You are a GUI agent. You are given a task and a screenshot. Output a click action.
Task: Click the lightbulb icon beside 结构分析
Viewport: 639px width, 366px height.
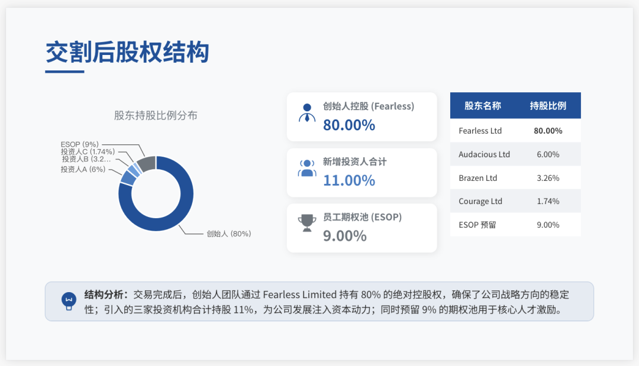click(x=69, y=302)
